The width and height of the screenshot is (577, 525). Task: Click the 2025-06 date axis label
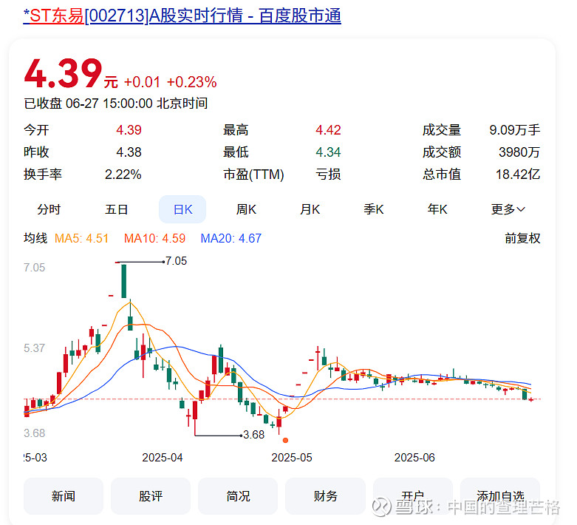[414, 458]
